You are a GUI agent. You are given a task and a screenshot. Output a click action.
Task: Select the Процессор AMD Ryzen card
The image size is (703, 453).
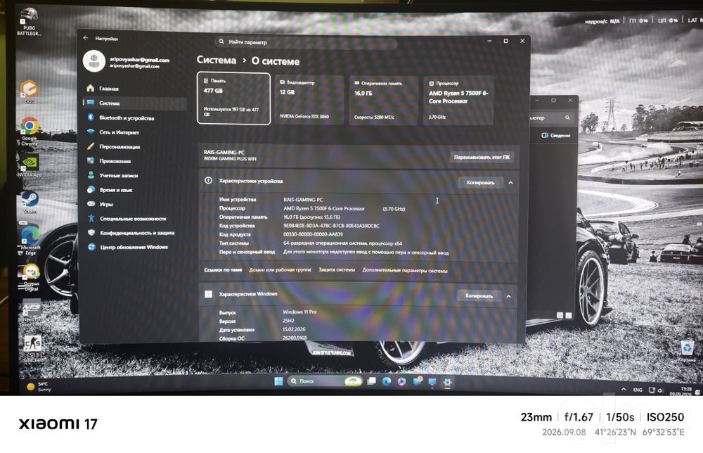[x=458, y=101]
